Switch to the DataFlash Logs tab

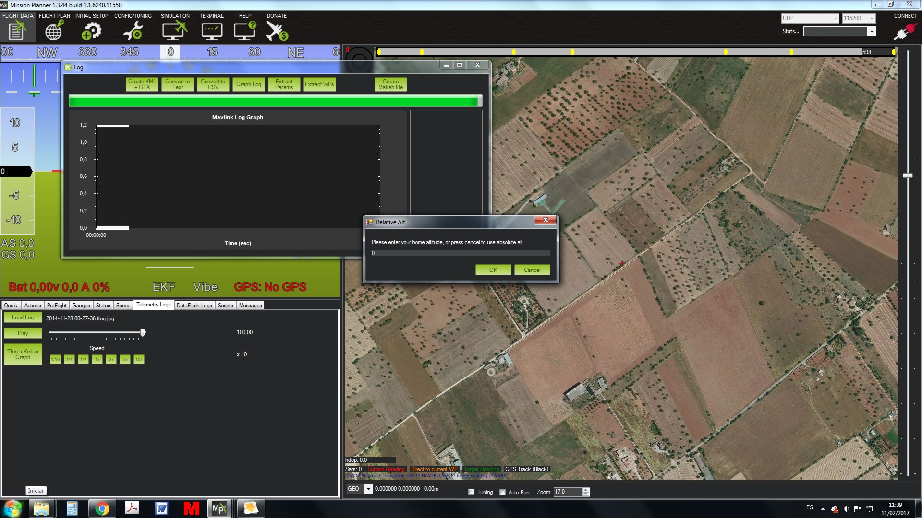(194, 306)
